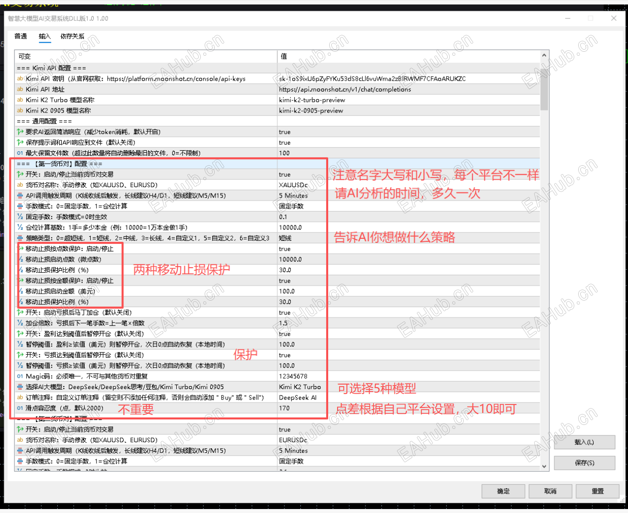This screenshot has width=628, height=513.
Task: Click the bool icon for 启动亏损后马丁加仓
Action: tap(20, 312)
